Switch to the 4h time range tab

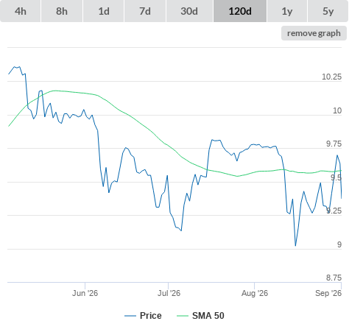[21, 11]
